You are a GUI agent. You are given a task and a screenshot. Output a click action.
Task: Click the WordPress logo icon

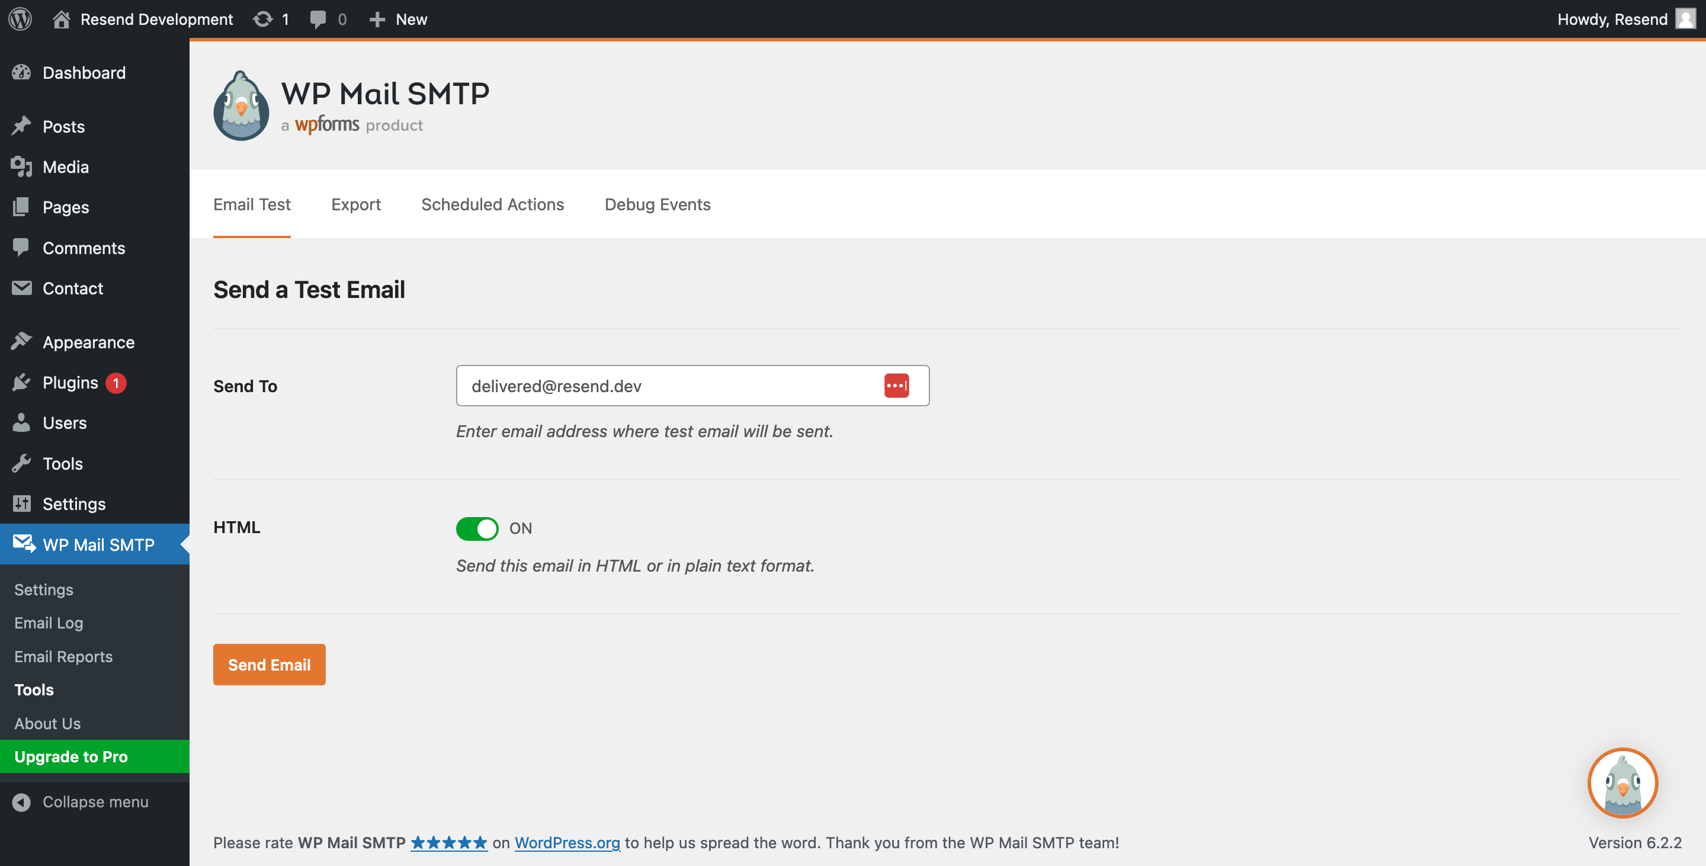pyautogui.click(x=21, y=19)
